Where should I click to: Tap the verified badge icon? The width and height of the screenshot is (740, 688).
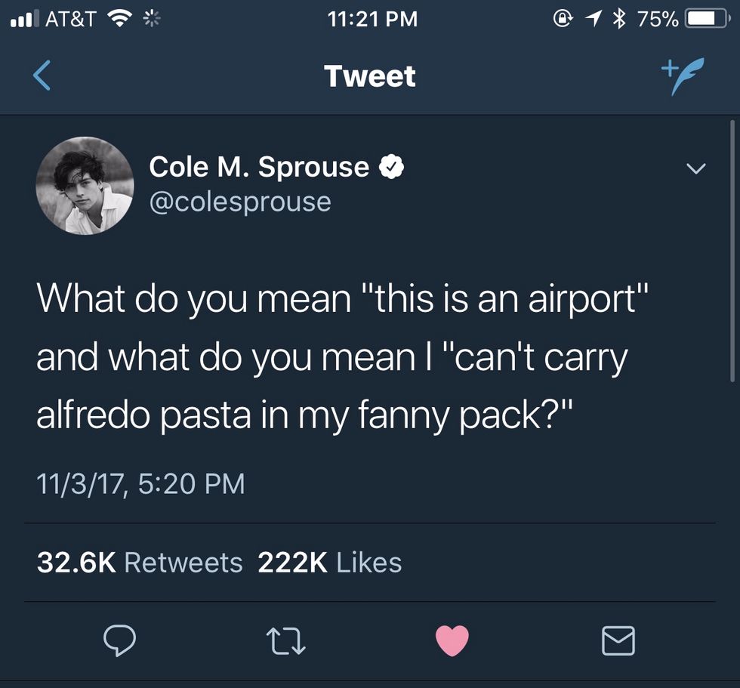391,167
